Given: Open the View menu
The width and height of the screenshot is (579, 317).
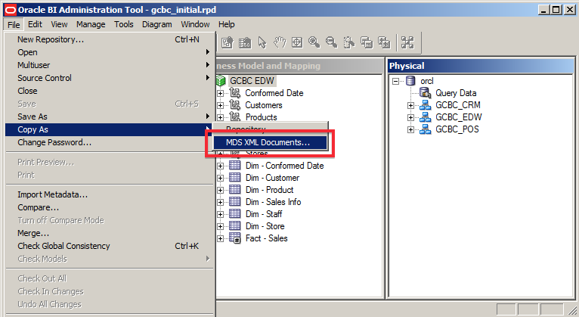Looking at the screenshot, I should tap(59, 24).
